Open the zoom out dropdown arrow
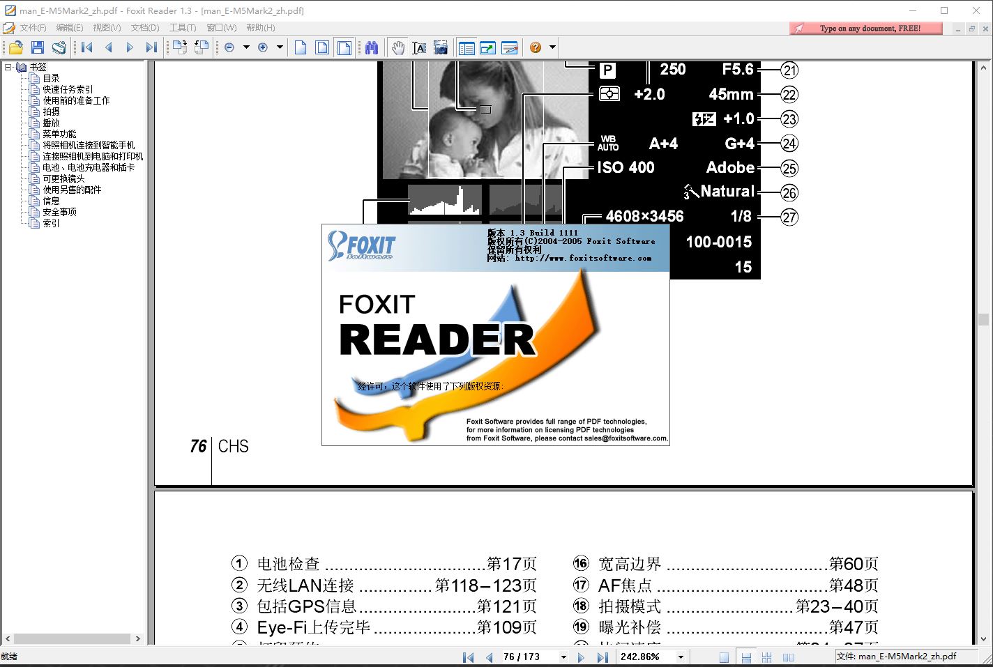The width and height of the screenshot is (993, 667). (246, 47)
